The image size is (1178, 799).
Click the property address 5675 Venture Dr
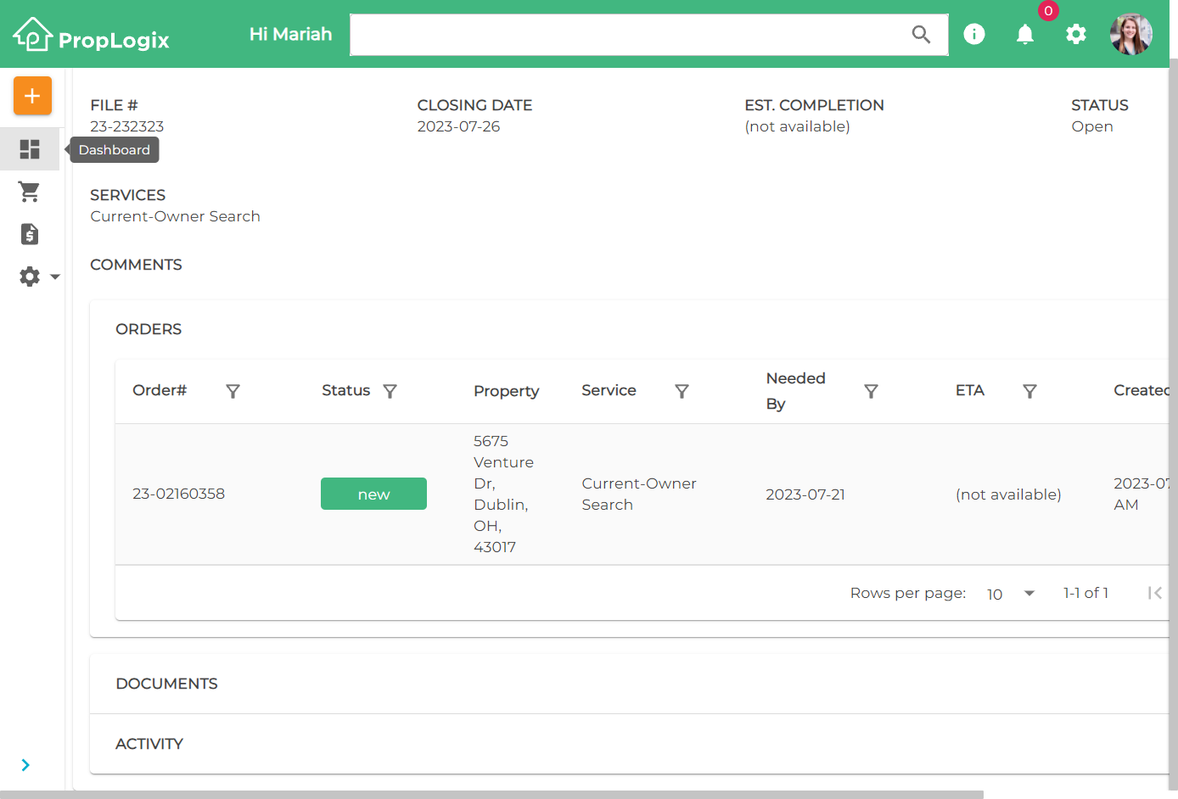[503, 494]
